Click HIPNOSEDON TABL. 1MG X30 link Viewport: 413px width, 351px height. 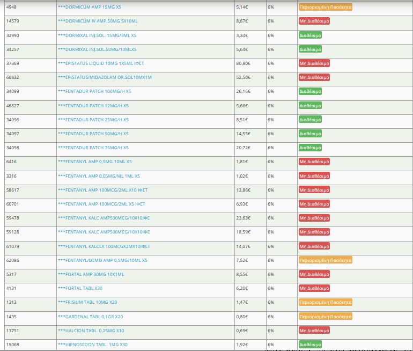92,345
